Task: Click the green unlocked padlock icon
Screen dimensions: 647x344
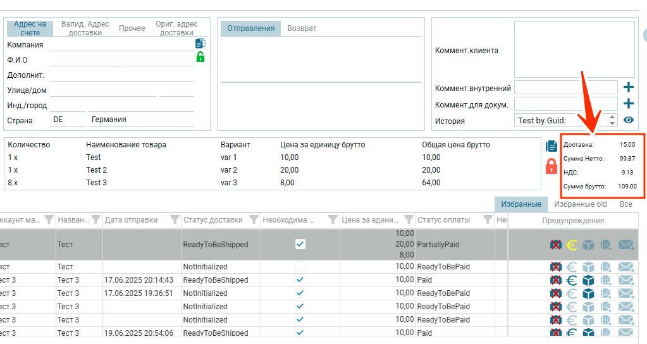Action: click(200, 58)
